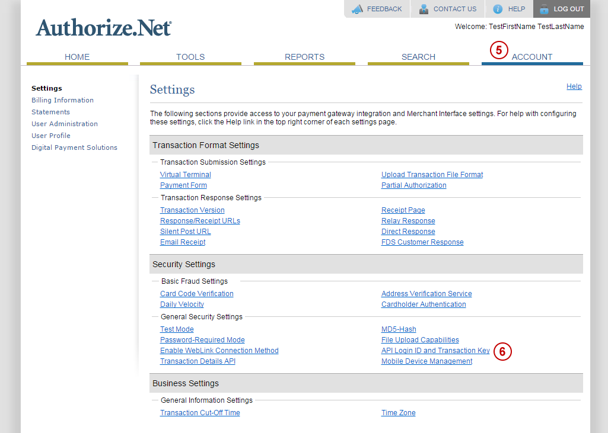Screen dimensions: 608x433
Task: Click the FEEDBACK button label
Action: (x=384, y=9)
